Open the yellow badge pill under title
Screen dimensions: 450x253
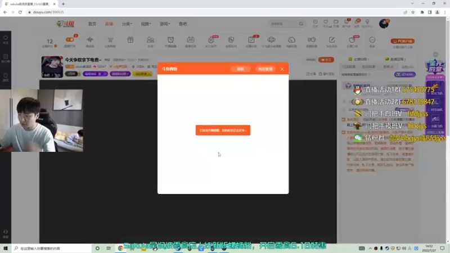tap(142, 74)
